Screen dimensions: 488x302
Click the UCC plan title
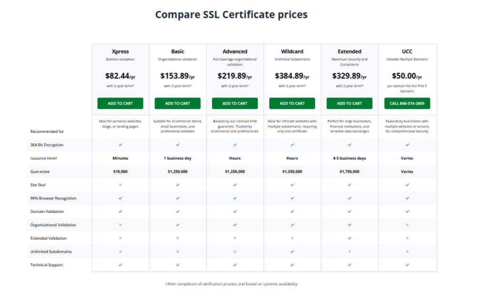point(407,51)
